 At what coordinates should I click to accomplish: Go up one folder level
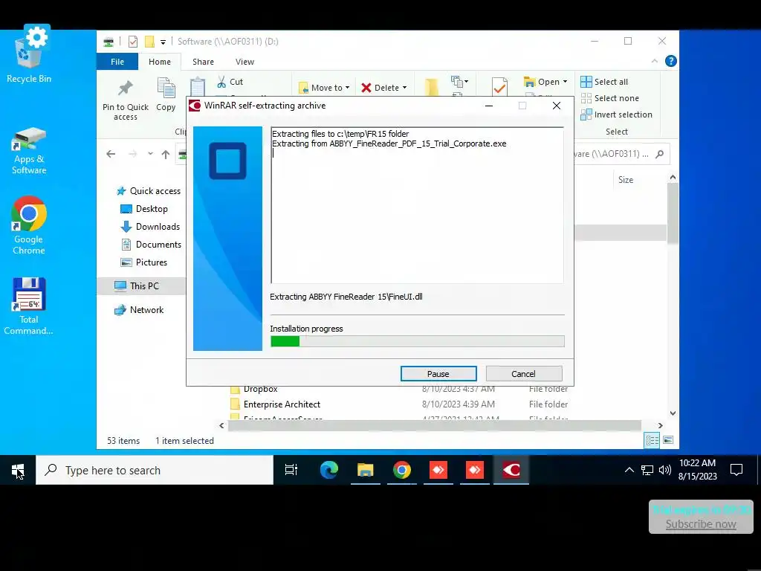point(166,154)
